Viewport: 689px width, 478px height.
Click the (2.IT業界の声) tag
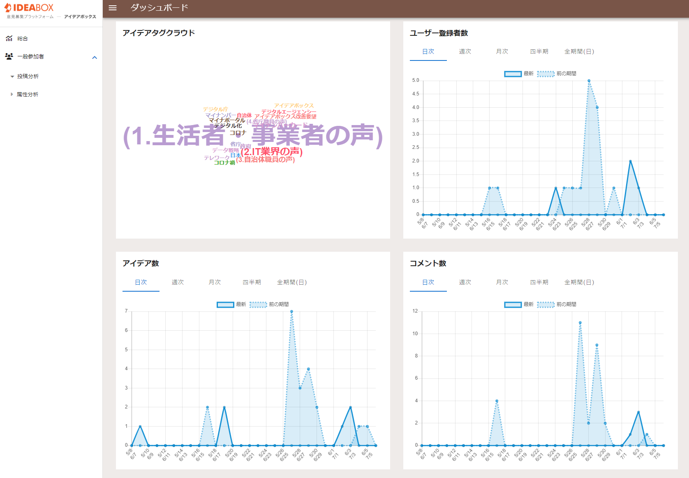point(272,152)
